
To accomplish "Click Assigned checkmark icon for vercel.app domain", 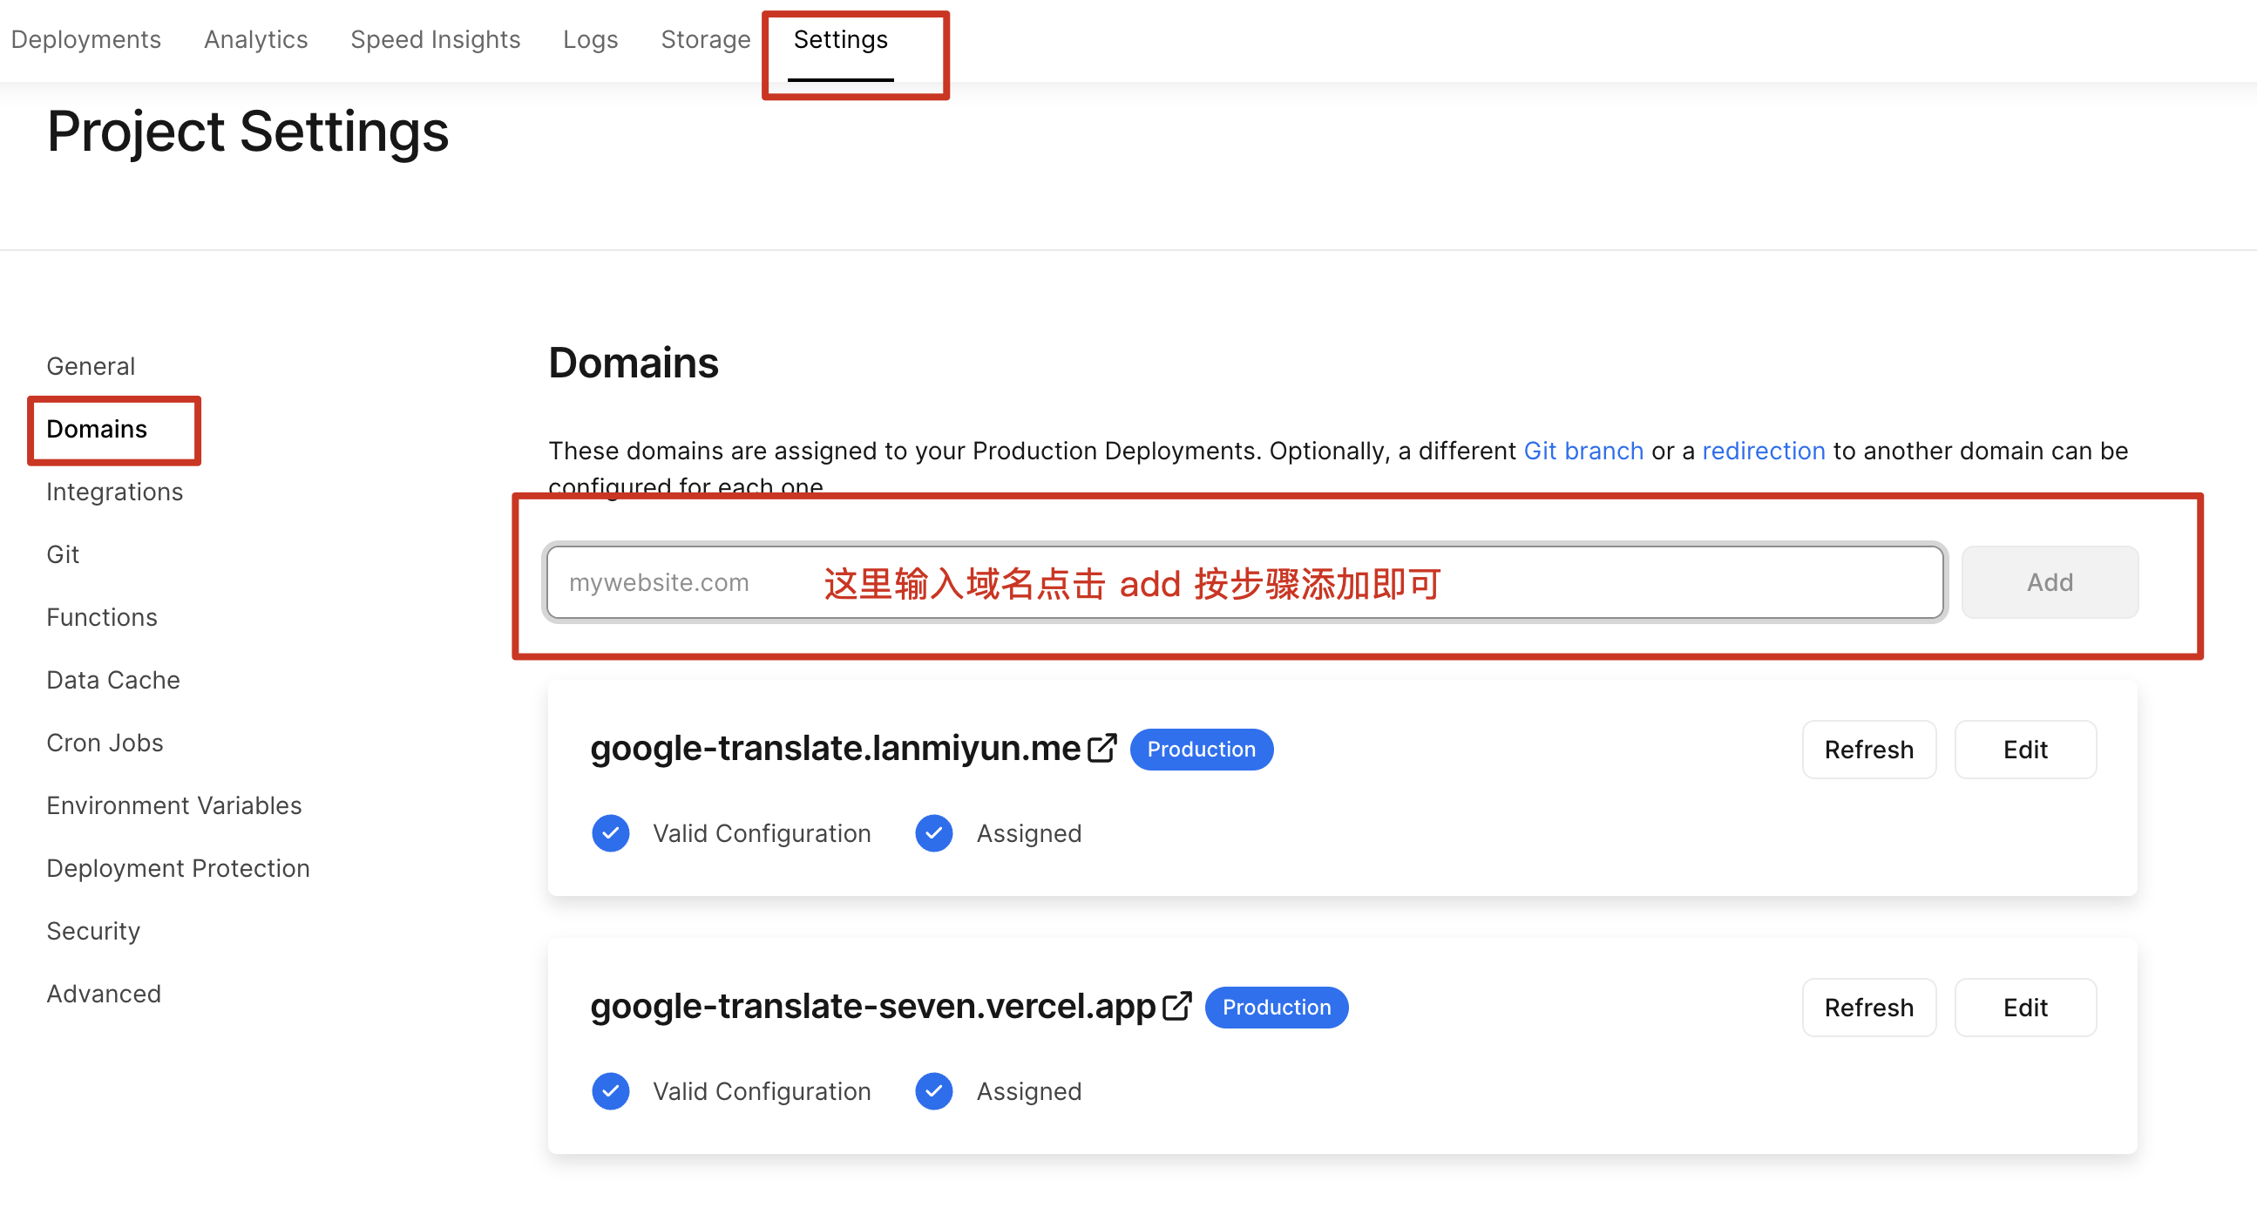I will 934,1090.
